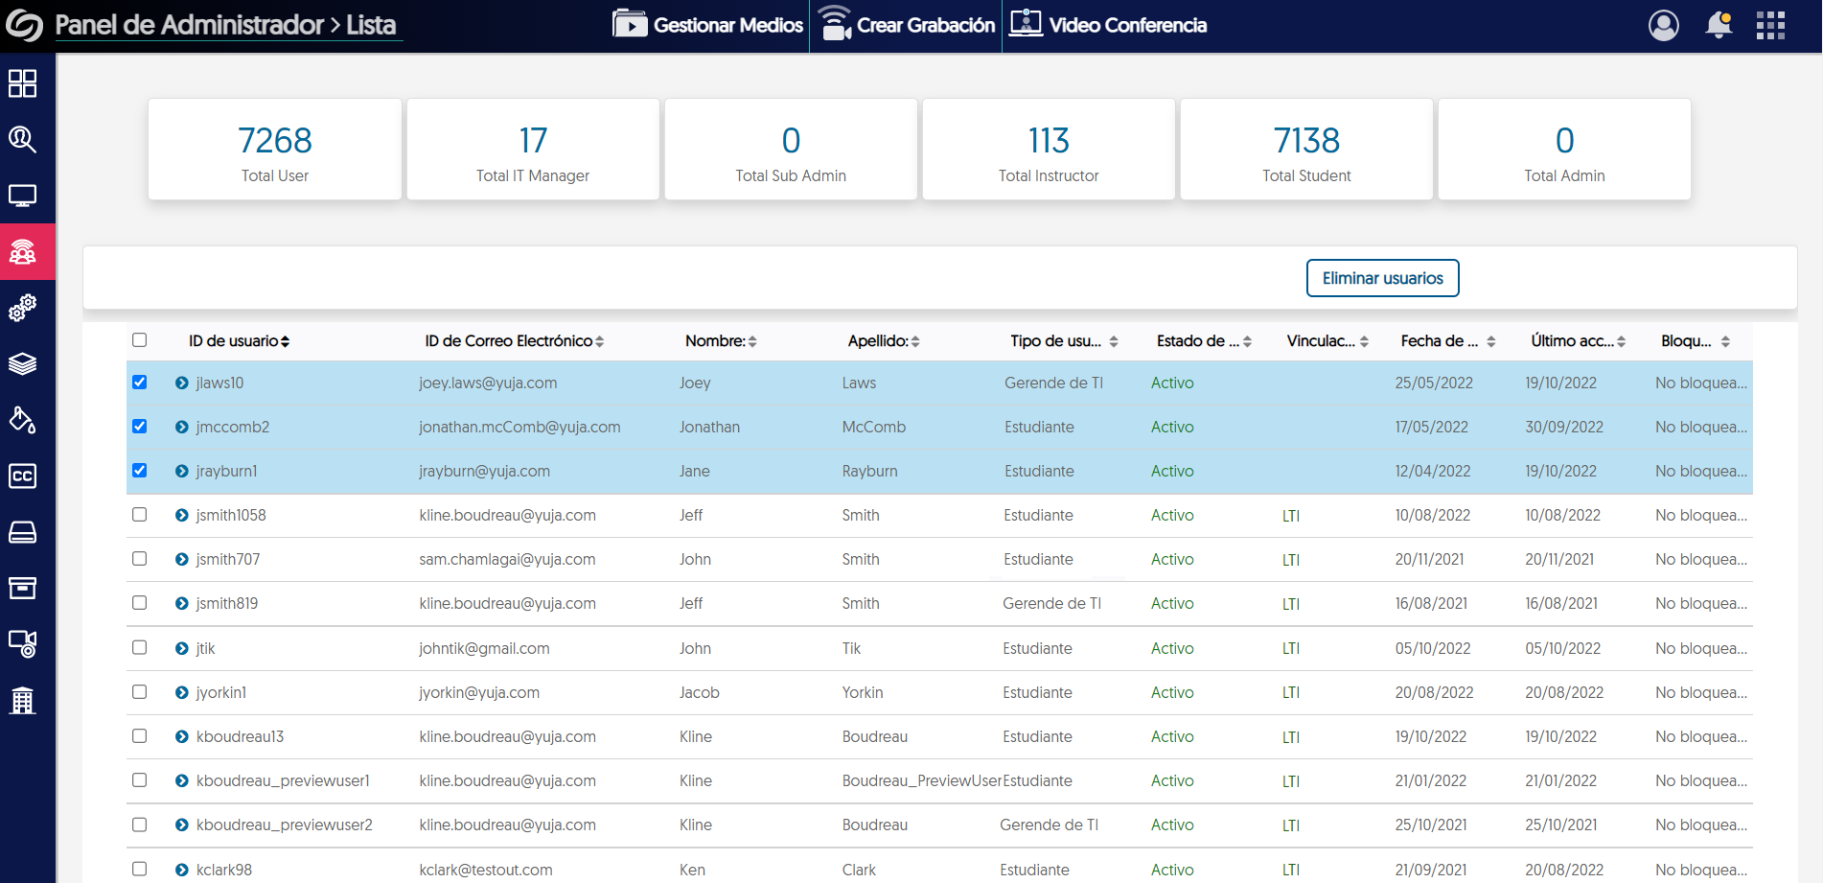The width and height of the screenshot is (1823, 883).
Task: Expand details for user jyorkin1
Action: click(x=182, y=693)
